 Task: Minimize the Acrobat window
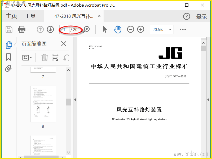(171, 5)
